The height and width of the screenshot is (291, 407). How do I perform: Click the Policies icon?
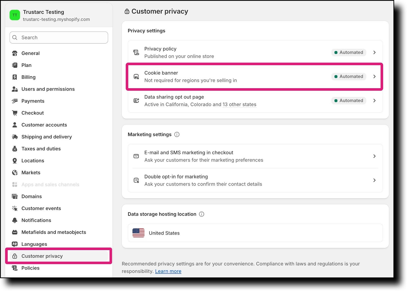[x=15, y=268]
